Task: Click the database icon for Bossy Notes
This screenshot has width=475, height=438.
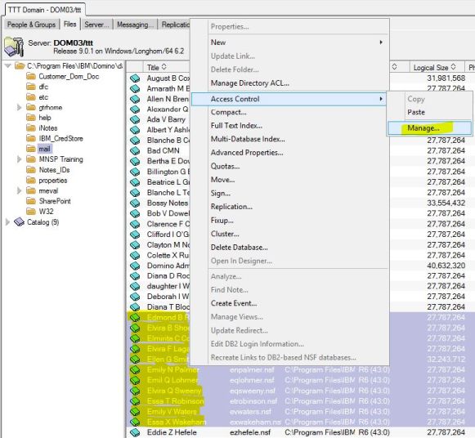Action: [135, 203]
